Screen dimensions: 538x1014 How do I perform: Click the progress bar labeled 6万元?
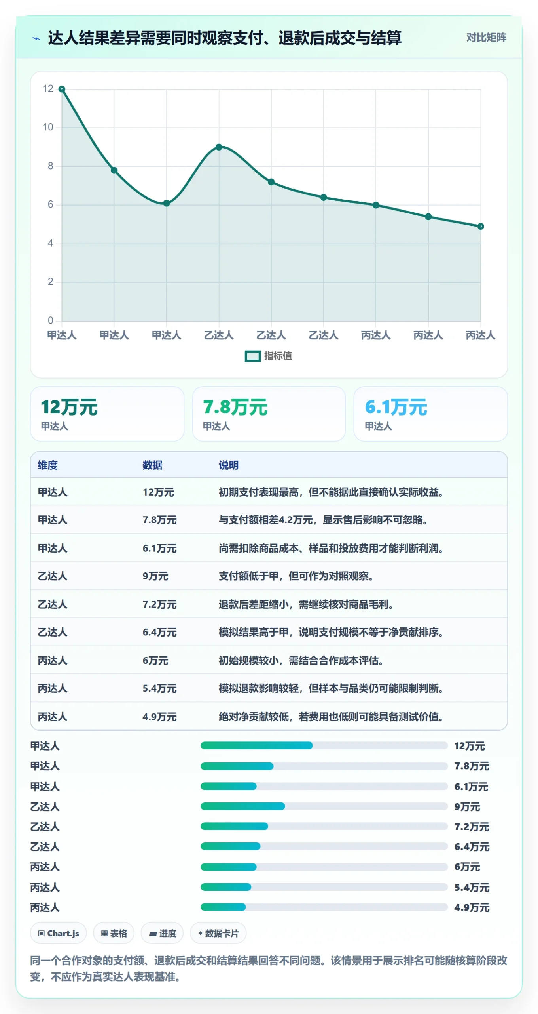tap(324, 867)
